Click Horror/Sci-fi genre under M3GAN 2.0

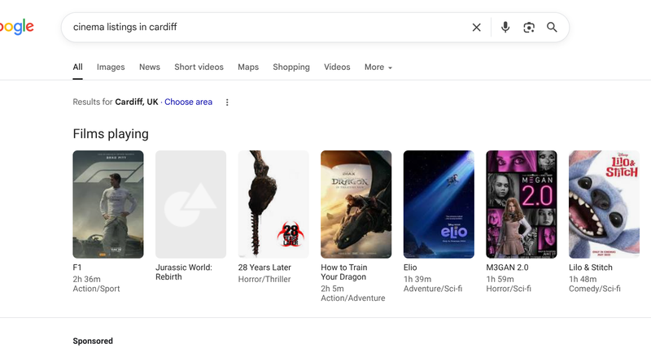pos(509,289)
